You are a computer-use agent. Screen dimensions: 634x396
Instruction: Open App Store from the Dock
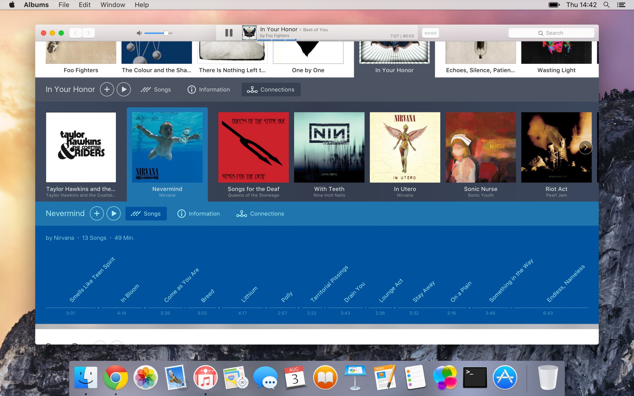[505, 377]
